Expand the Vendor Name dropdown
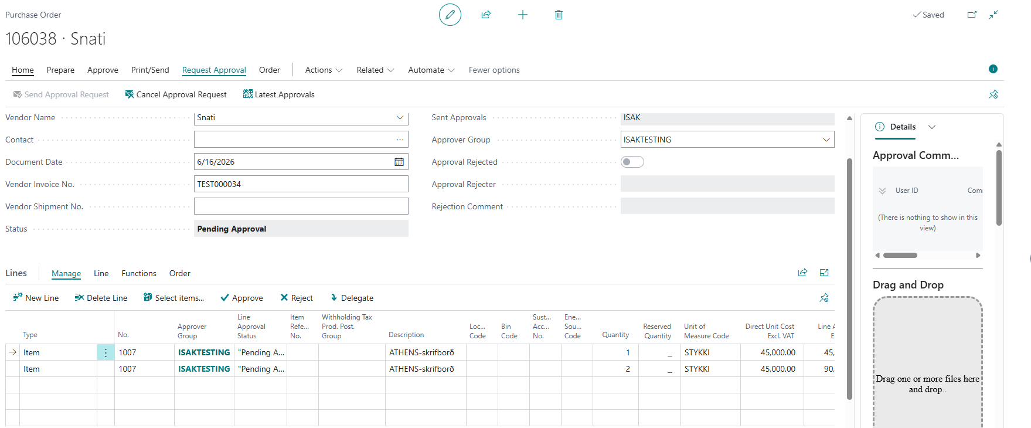Image resolution: width=1031 pixels, height=428 pixels. (x=400, y=117)
